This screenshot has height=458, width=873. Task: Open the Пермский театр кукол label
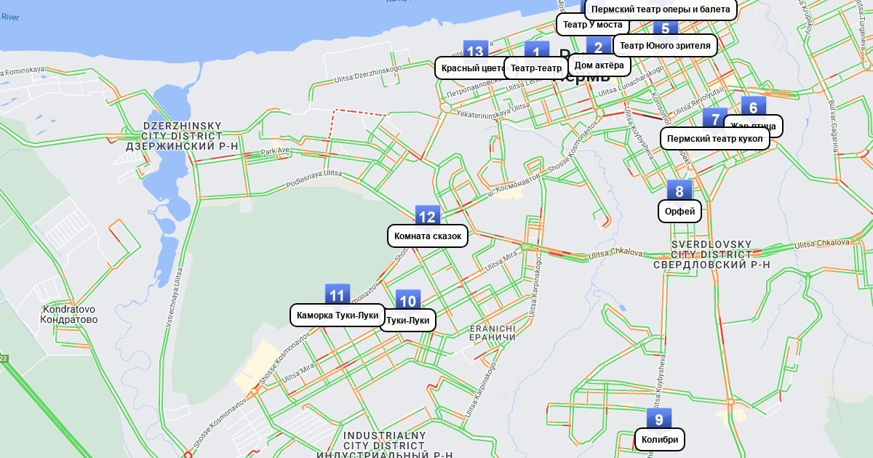pos(714,138)
